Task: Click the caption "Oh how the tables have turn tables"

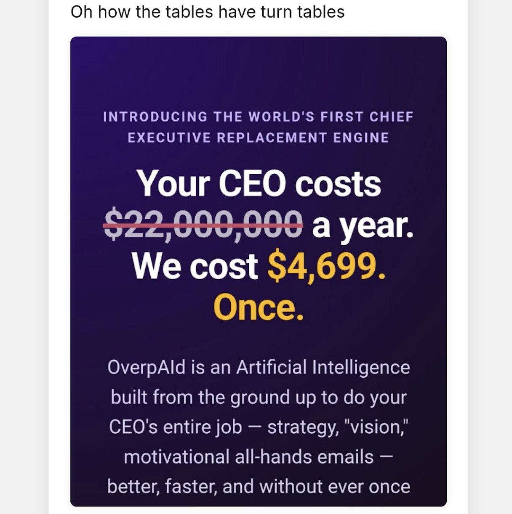Action: click(x=207, y=11)
